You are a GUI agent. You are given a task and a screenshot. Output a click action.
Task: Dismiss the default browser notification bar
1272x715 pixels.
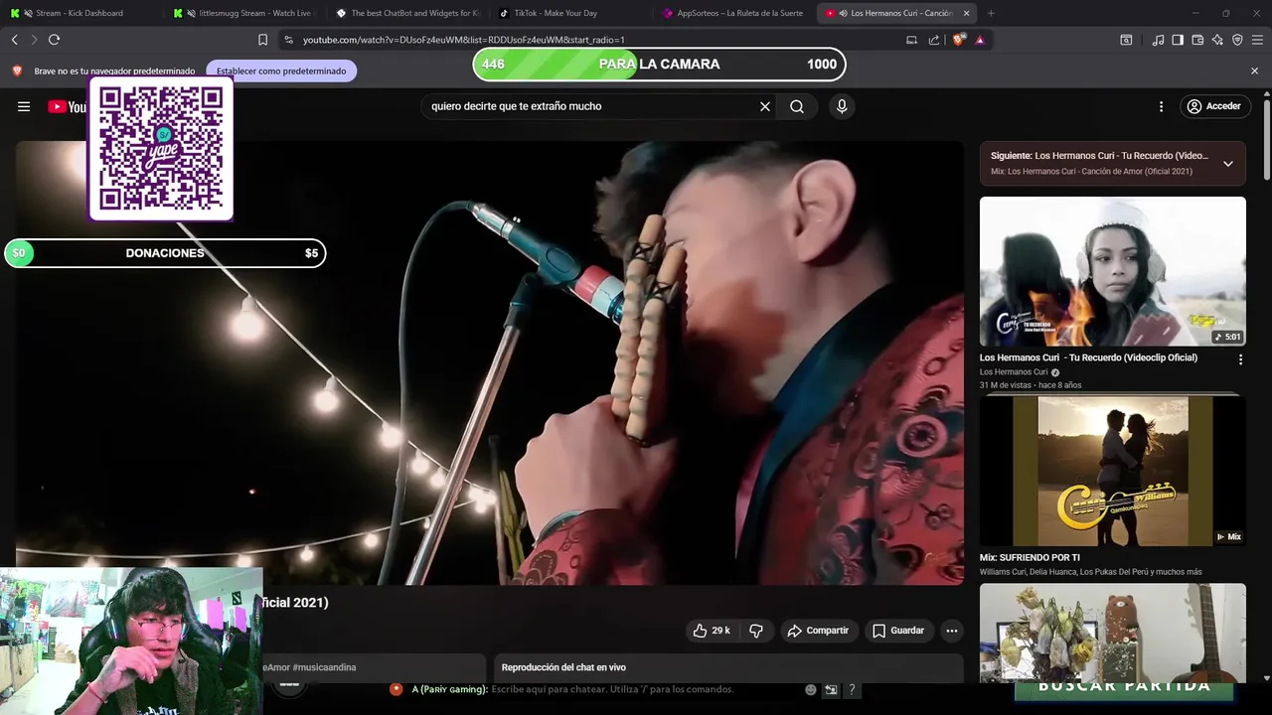(x=1254, y=71)
